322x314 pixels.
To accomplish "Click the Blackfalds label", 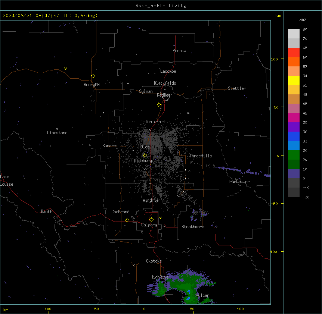I will coord(165,83).
